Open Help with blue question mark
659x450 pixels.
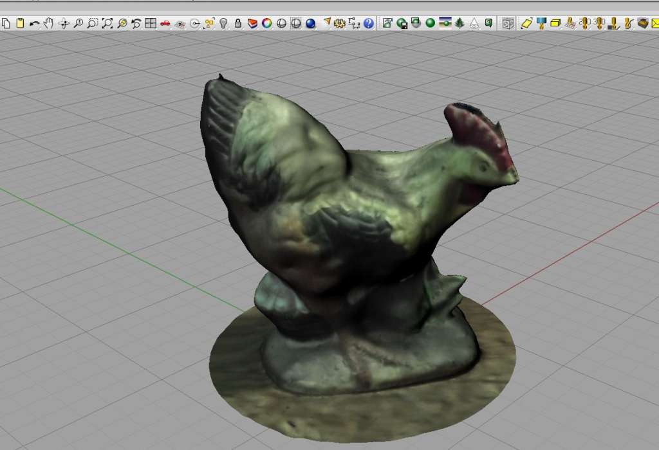369,24
